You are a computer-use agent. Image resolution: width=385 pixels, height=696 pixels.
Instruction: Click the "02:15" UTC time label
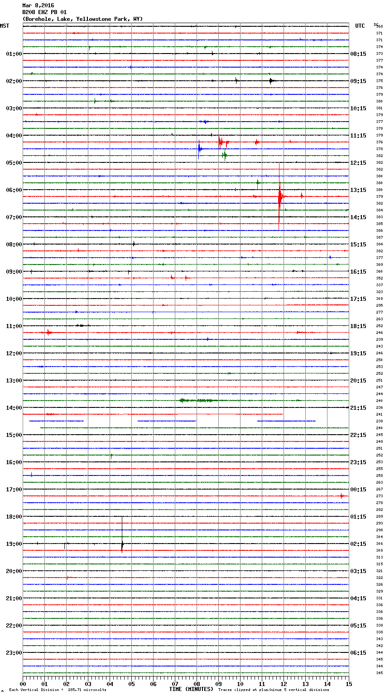coord(358,544)
